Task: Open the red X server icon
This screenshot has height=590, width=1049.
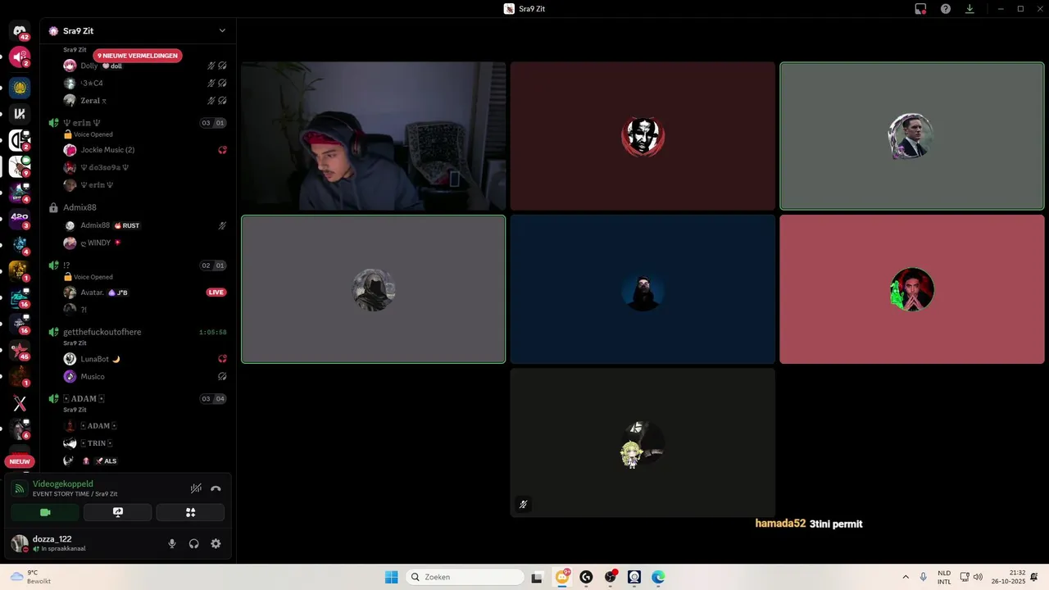Action: tap(20, 403)
